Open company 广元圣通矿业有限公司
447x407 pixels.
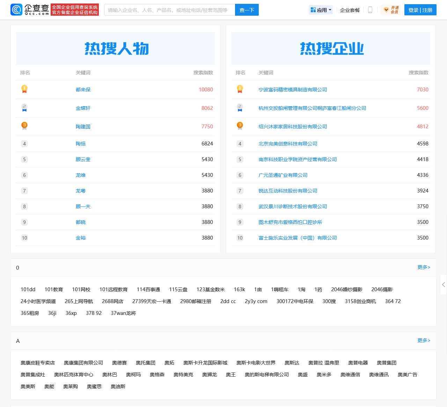(x=283, y=175)
